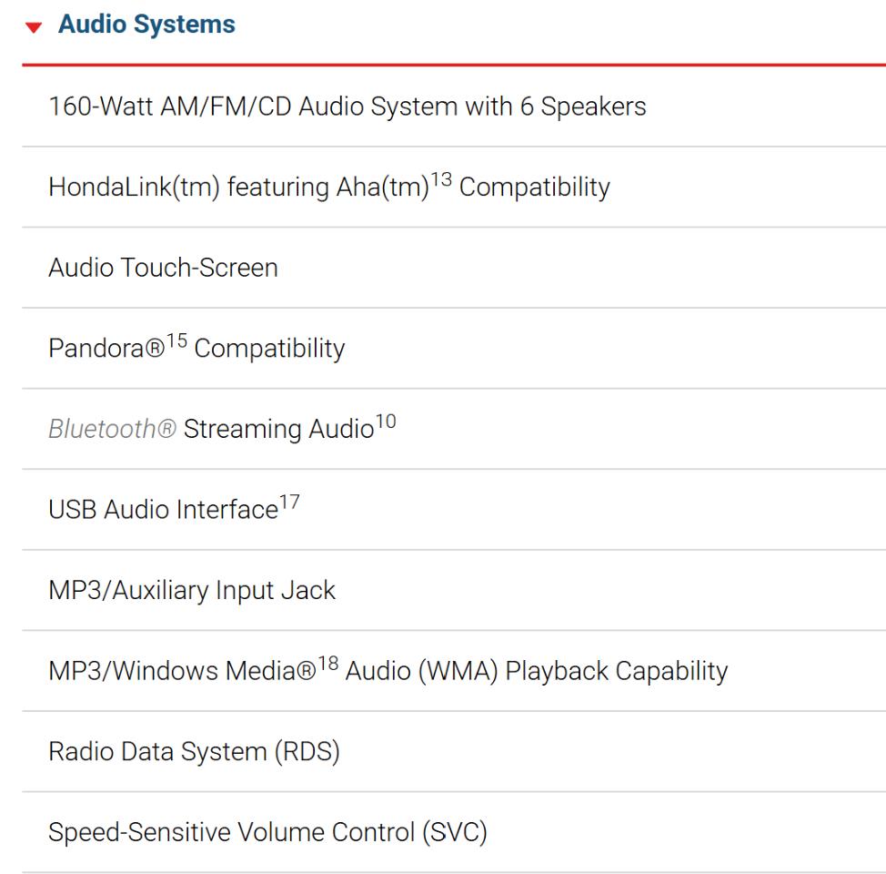
Task: Open footnote 10 after Streaming Audio
Action: (x=386, y=422)
